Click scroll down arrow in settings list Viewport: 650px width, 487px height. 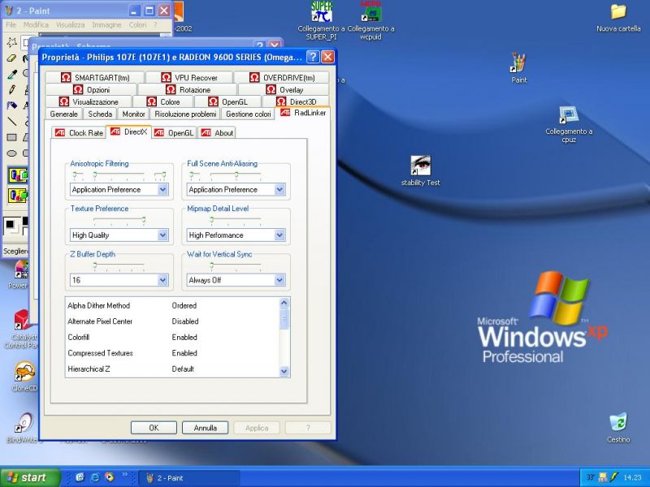[x=284, y=372]
